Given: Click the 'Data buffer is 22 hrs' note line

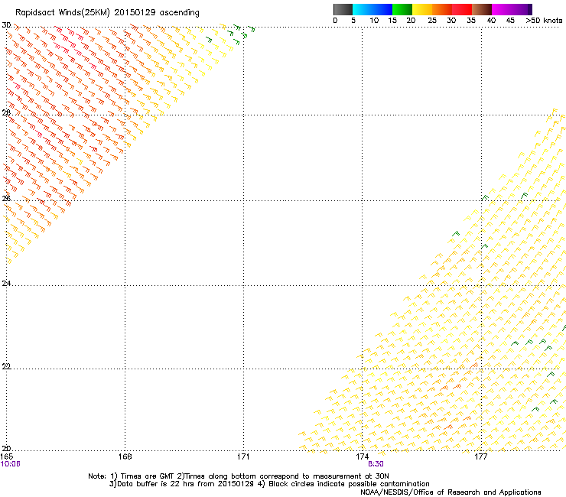Looking at the screenshot, I should tap(269, 484).
